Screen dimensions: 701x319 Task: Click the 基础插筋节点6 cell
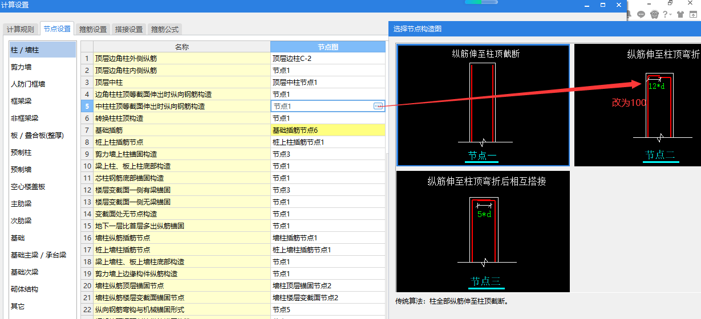328,130
